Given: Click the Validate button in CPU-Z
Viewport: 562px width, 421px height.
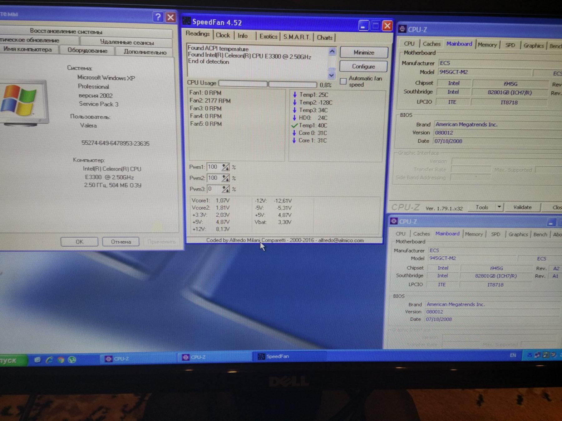Looking at the screenshot, I should click(522, 207).
